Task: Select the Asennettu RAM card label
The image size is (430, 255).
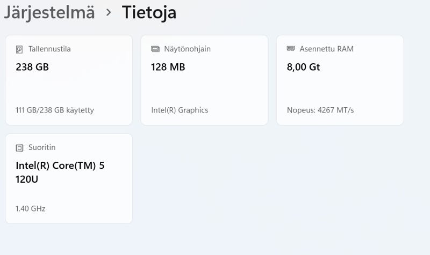Action: click(x=327, y=49)
